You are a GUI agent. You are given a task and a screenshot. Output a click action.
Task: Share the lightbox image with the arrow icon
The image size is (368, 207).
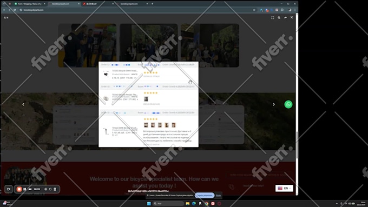(x=285, y=18)
